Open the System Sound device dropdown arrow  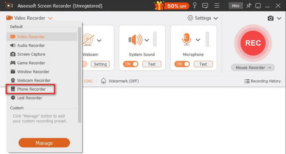[x=147, y=40]
